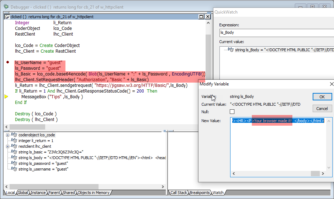
Task: Switch to the Objects in Memory tab
Action: tap(93, 193)
